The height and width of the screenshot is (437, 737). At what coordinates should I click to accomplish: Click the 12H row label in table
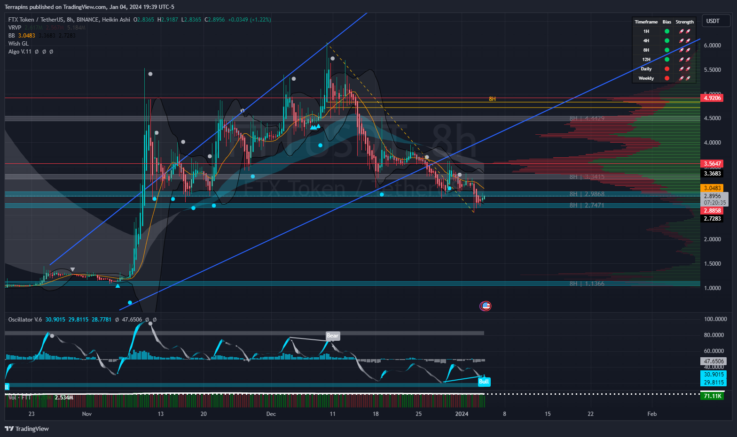click(646, 60)
